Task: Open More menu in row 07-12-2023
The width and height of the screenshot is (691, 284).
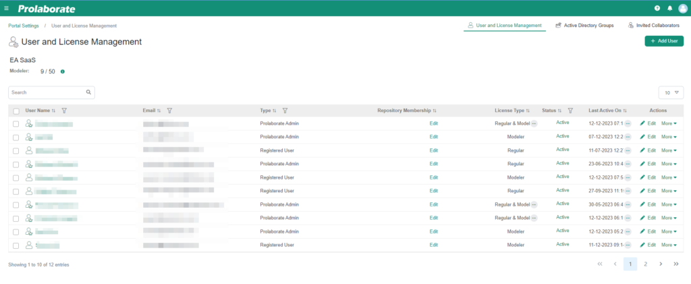Action: [x=669, y=137]
